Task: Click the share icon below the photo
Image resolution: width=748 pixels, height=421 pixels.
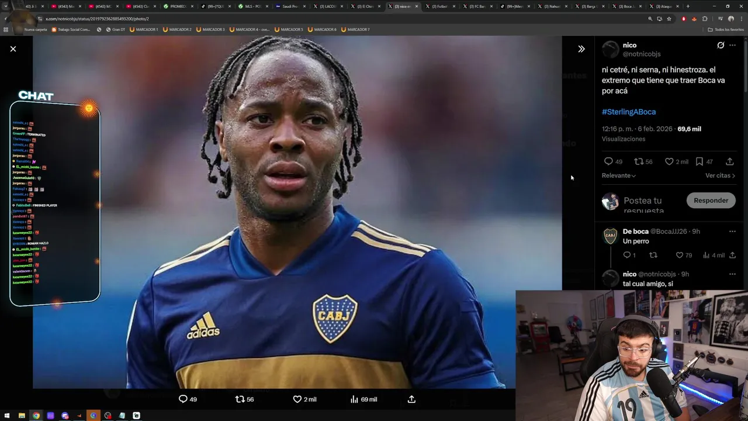Action: 411,399
